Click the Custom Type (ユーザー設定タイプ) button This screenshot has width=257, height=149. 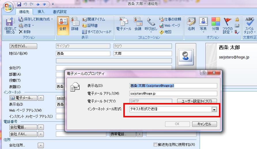[x=197, y=101]
